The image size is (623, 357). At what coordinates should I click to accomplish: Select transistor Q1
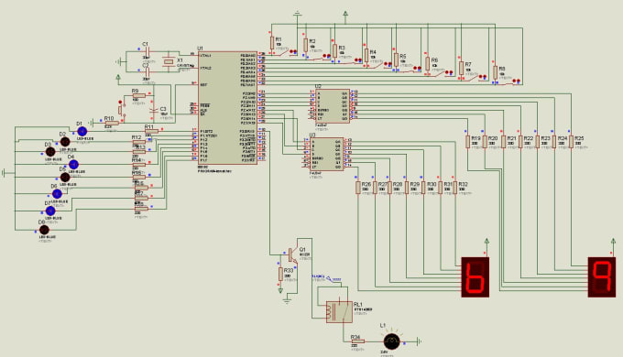pos(292,254)
